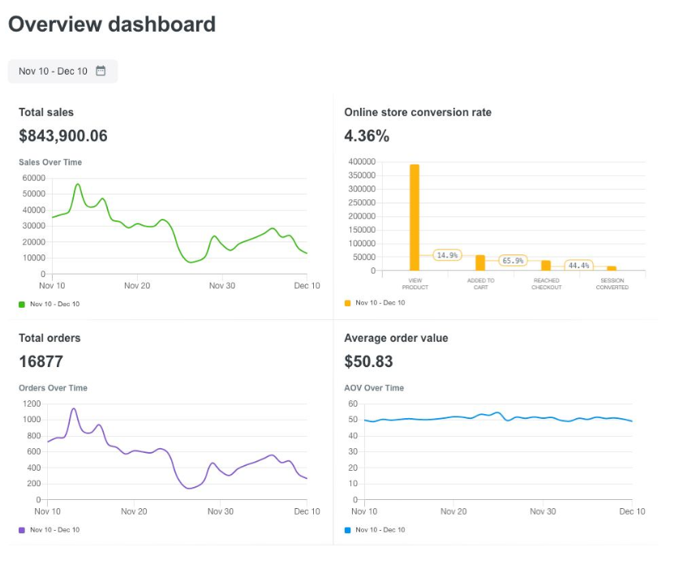This screenshot has height=564, width=683.
Task: Click the Online store conversion rate title
Action: pyautogui.click(x=418, y=112)
